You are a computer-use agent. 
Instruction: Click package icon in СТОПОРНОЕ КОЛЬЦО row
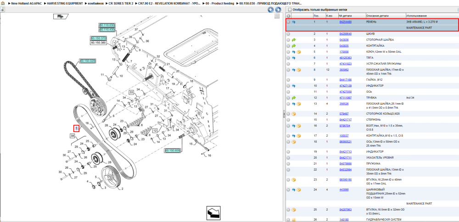294,114
